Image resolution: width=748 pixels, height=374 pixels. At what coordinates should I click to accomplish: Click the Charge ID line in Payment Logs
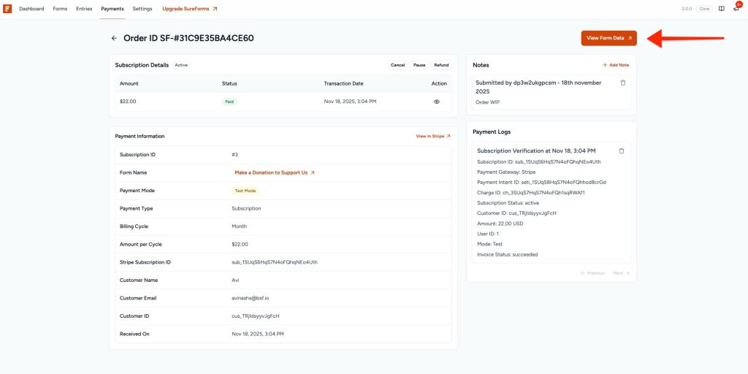[x=531, y=193]
